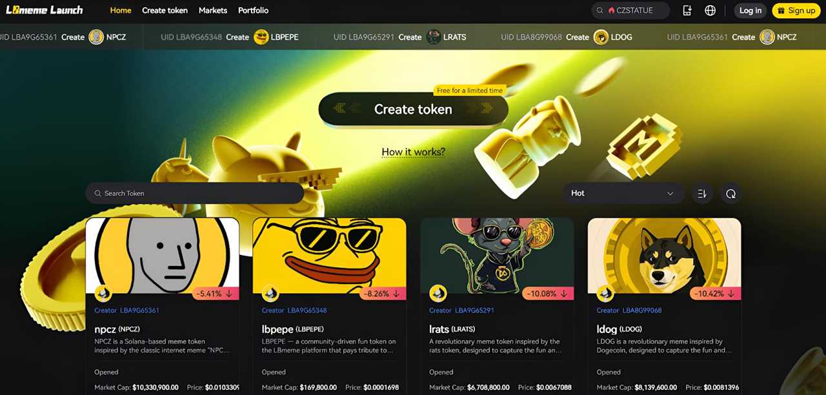Toggle the sort order icon
Viewport: 826px width, 395px height.
click(702, 194)
